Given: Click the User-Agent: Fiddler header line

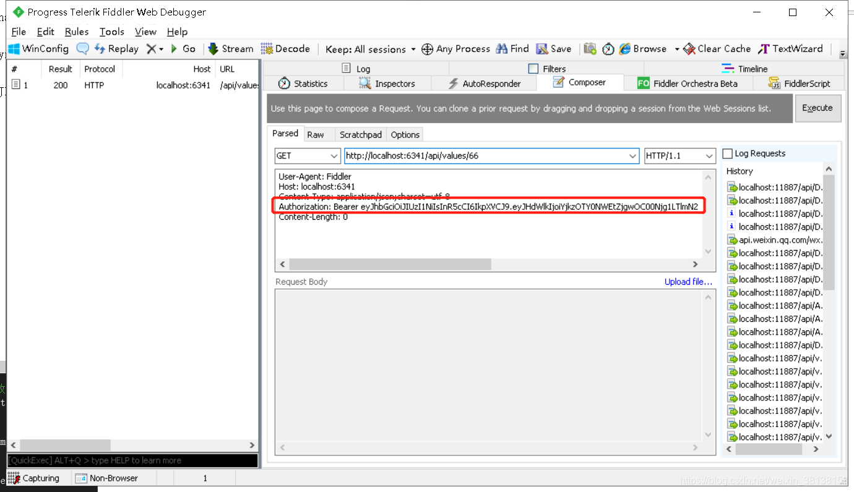Looking at the screenshot, I should point(315,176).
